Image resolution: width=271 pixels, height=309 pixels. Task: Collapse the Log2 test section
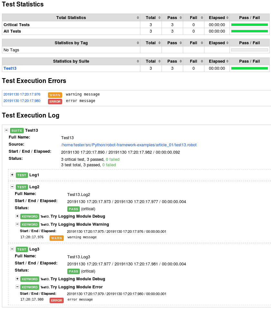12,187
